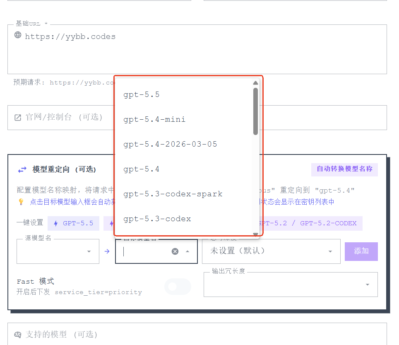
Task: Select gpt-5.3-codex from the list
Action: click(183, 219)
